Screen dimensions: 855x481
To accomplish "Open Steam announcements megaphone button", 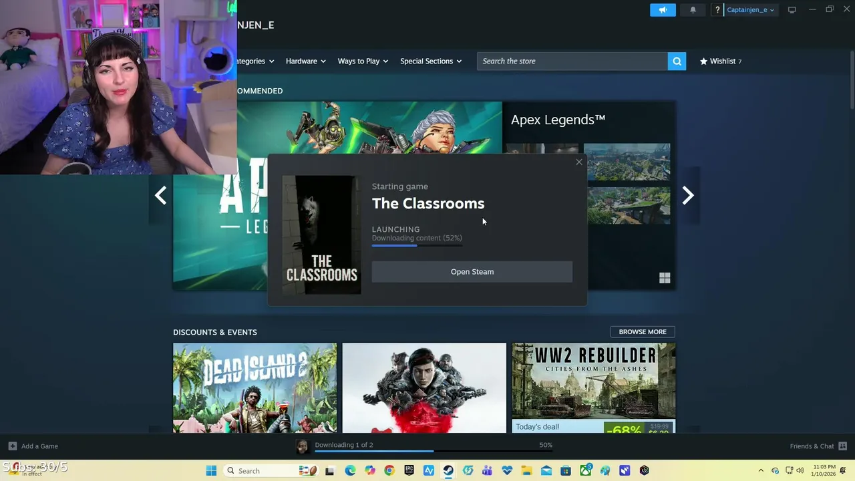I will 663,10.
